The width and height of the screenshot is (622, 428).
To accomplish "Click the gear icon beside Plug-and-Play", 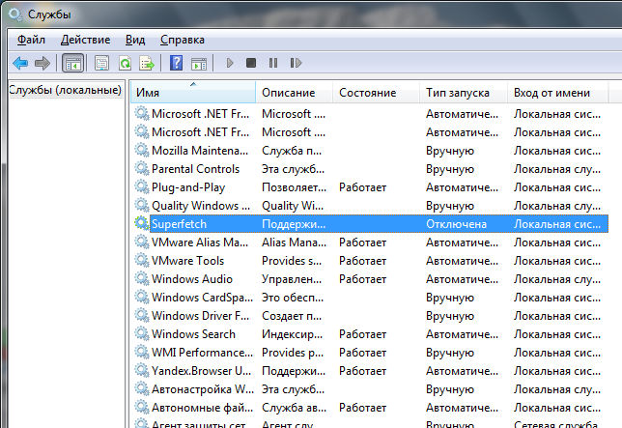I will 142,186.
